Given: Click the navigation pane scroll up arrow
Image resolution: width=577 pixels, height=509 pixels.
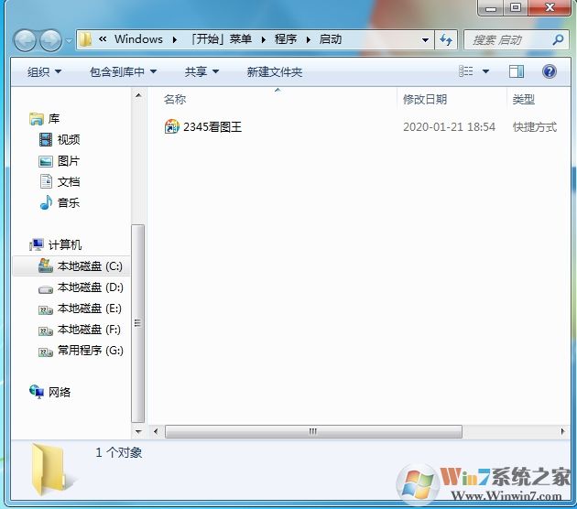Looking at the screenshot, I should 138,95.
